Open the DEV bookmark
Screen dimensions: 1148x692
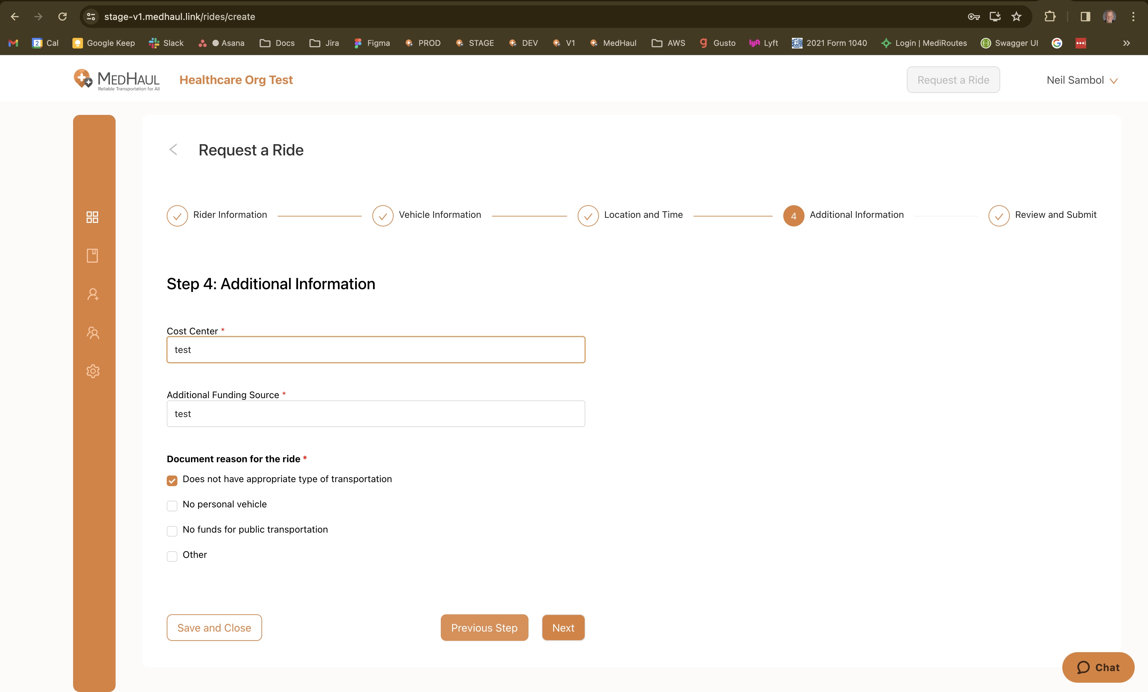pyautogui.click(x=523, y=43)
